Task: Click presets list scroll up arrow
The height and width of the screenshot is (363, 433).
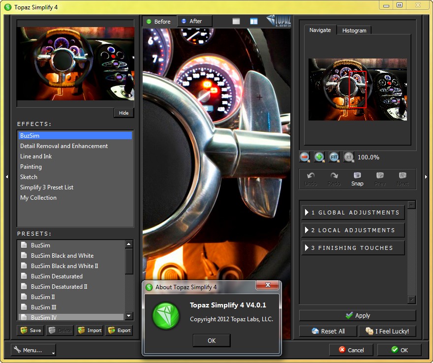Action: [129, 244]
